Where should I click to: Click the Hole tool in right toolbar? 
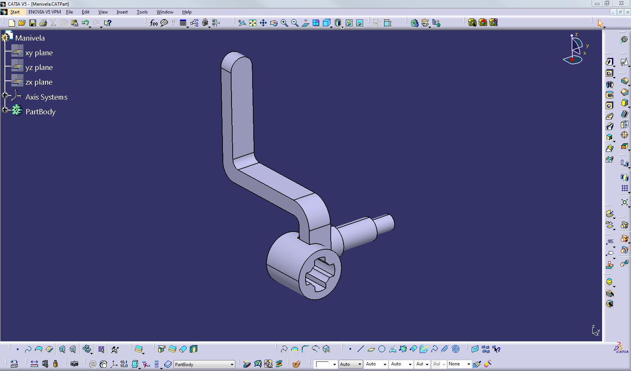point(609,106)
